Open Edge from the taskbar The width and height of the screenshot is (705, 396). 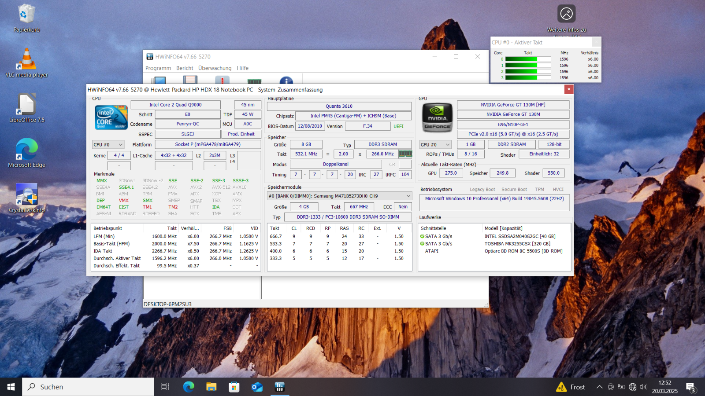click(x=189, y=387)
